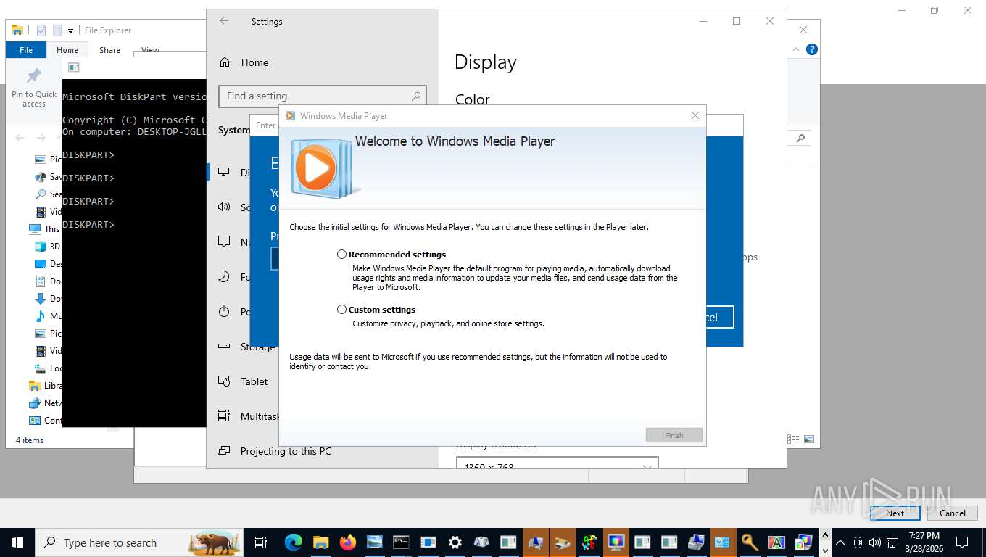Click the Windows Media Player title bar icon
Viewport: 986px width, 557px height.
point(290,115)
